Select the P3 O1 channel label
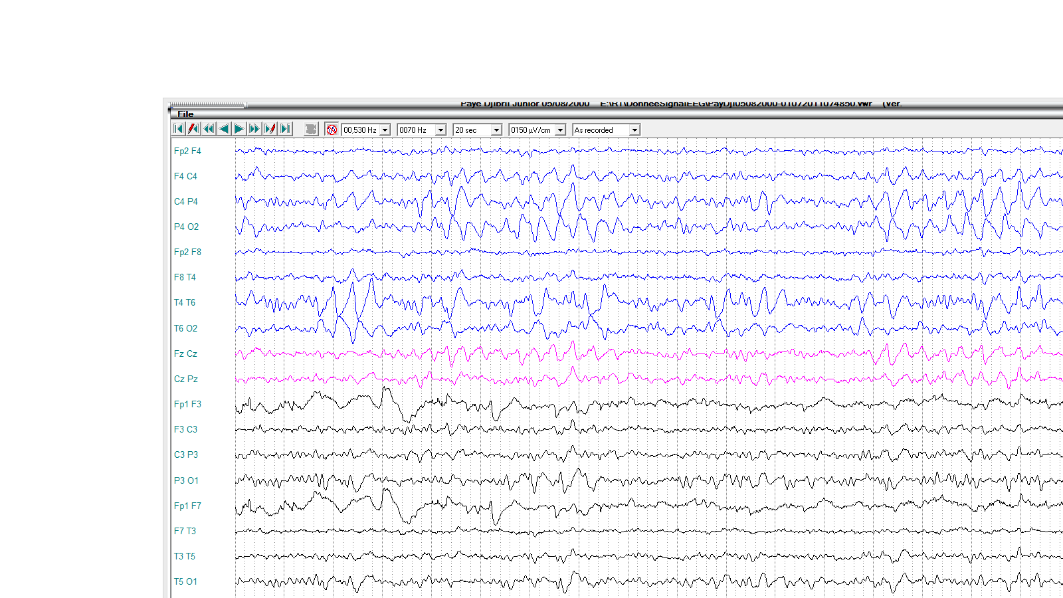The image size is (1063, 598). (x=186, y=480)
